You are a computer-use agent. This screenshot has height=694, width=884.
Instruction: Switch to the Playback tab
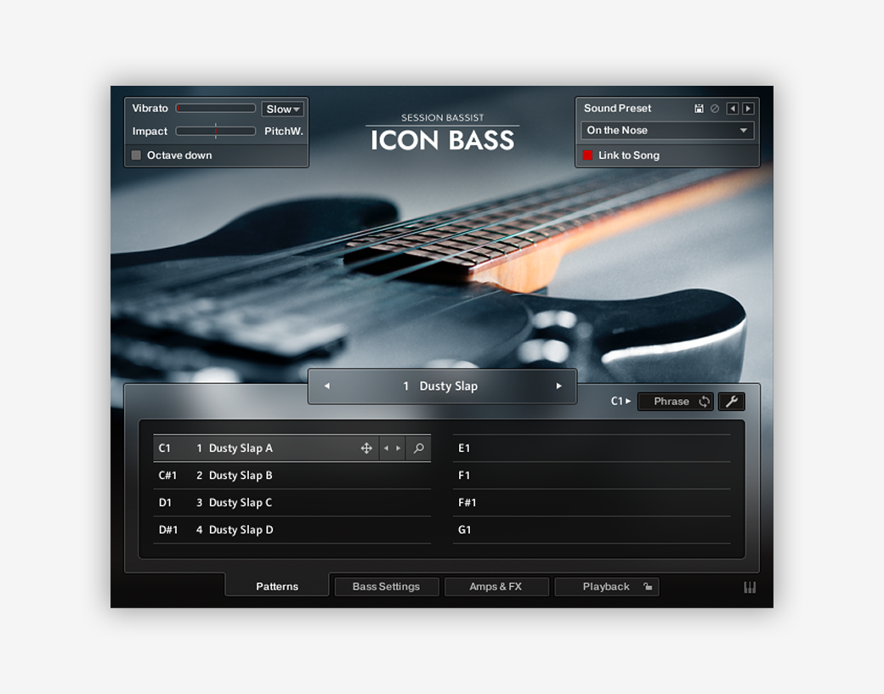(607, 586)
